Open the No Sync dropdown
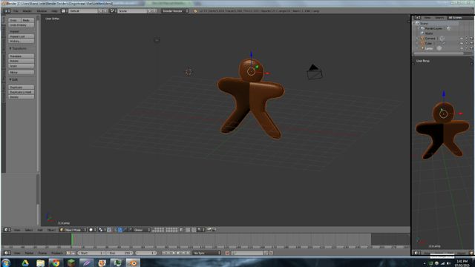This screenshot has width=475, height=267. click(x=206, y=253)
